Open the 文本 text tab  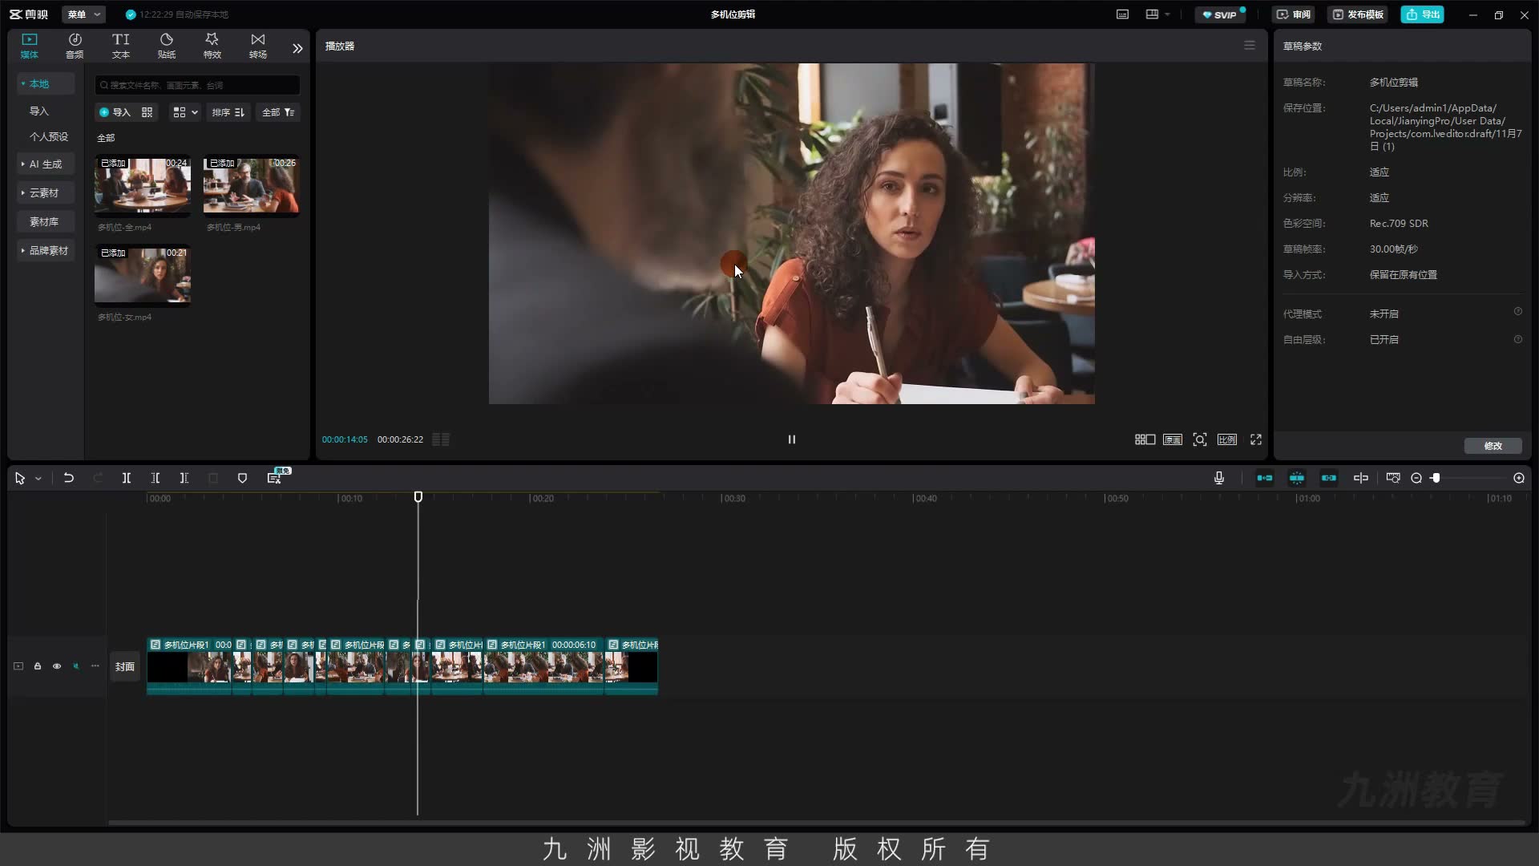(x=120, y=46)
